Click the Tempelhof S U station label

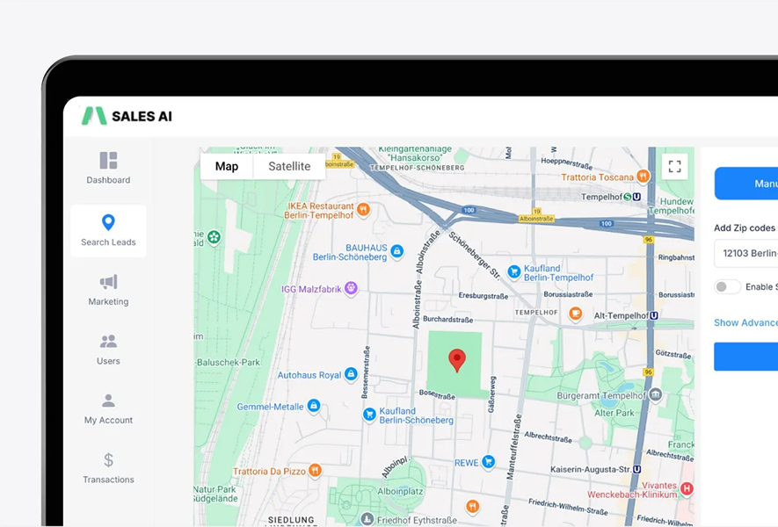[x=611, y=197]
